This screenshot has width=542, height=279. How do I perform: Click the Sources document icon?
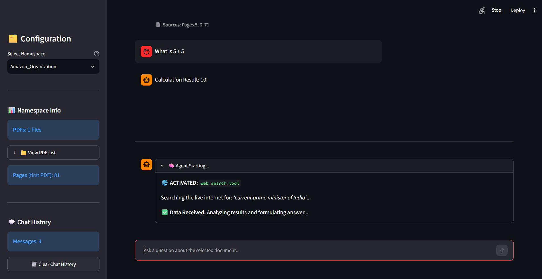coord(158,25)
